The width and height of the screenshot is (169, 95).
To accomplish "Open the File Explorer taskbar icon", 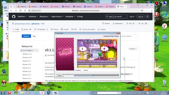I will (x=22, y=93).
